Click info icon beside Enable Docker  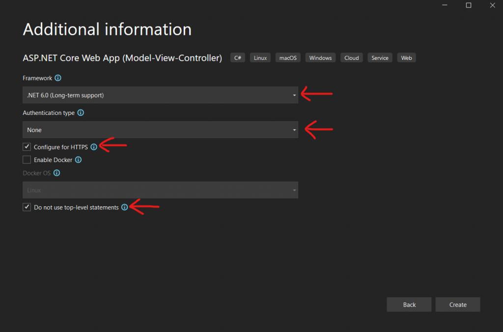78,160
